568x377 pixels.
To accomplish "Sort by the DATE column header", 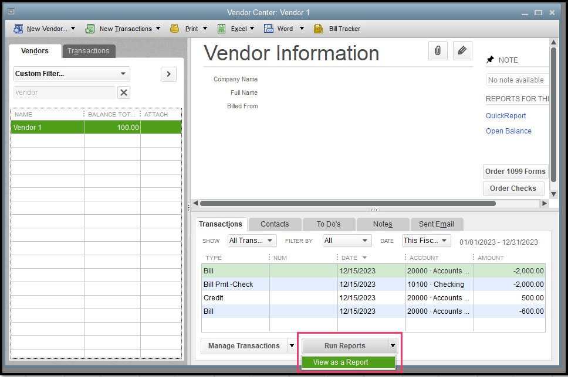I will point(349,258).
